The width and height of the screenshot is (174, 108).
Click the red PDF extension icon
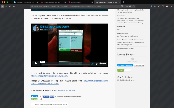click(x=167, y=6)
